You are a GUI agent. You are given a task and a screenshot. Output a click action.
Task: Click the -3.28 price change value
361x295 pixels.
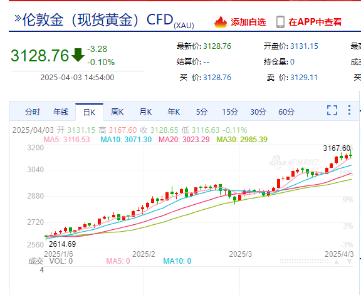[x=97, y=49]
